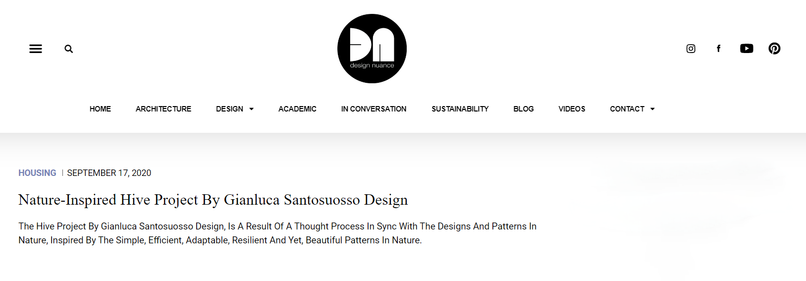Click the search magnifier icon
Screen dimensions: 806x281
[x=69, y=49]
